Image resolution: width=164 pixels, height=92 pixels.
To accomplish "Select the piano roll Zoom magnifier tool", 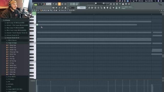I will pyautogui.click(x=55, y=10).
